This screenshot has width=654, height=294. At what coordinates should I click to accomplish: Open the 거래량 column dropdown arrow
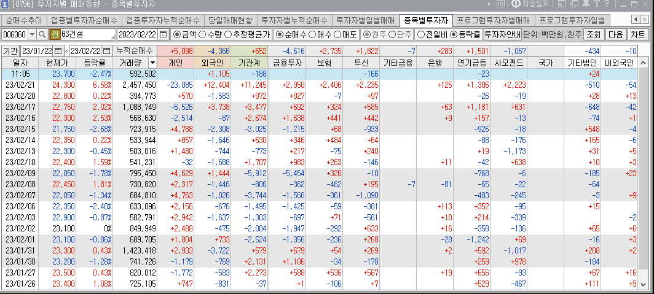[x=152, y=63]
